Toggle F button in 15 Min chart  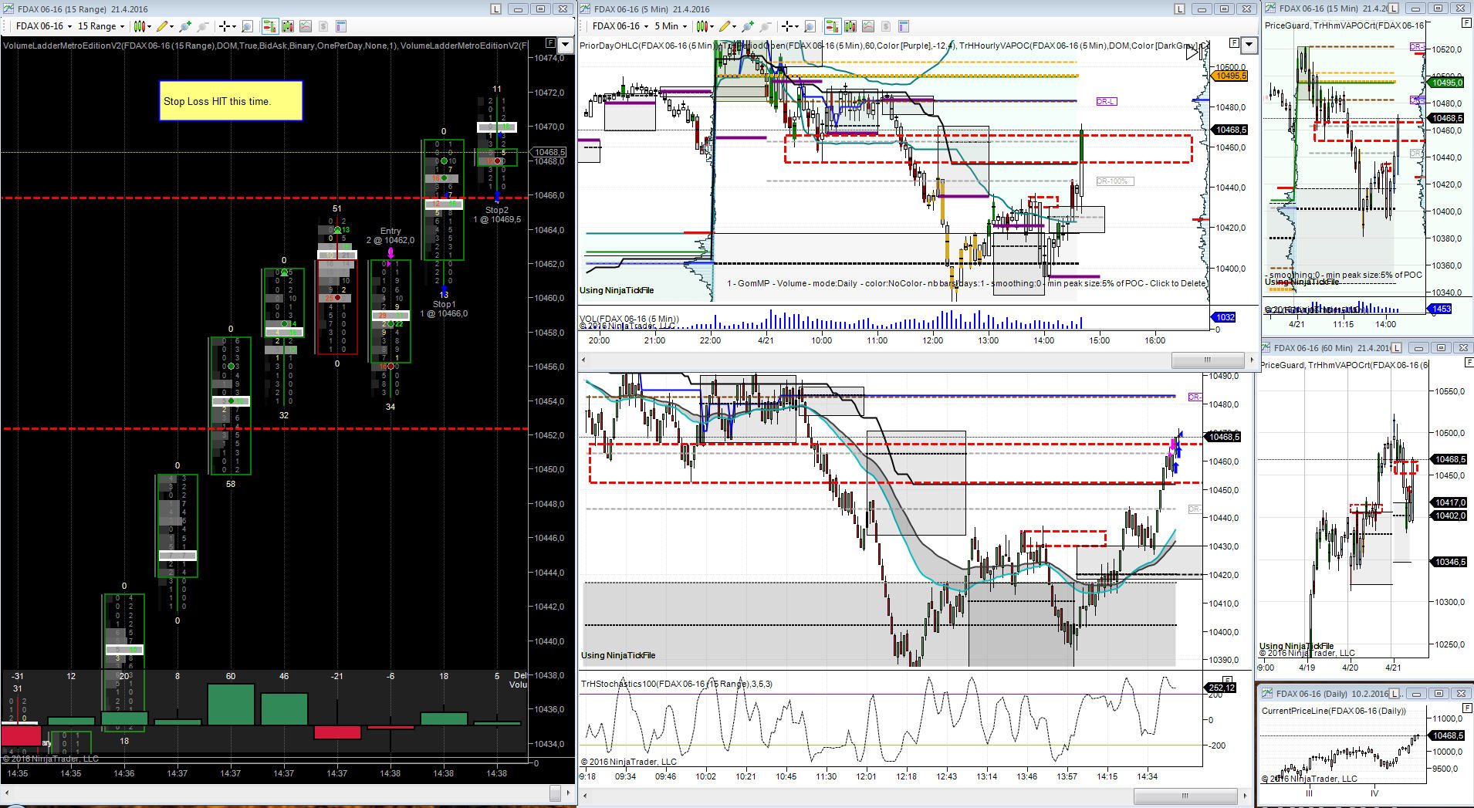coord(1467,23)
